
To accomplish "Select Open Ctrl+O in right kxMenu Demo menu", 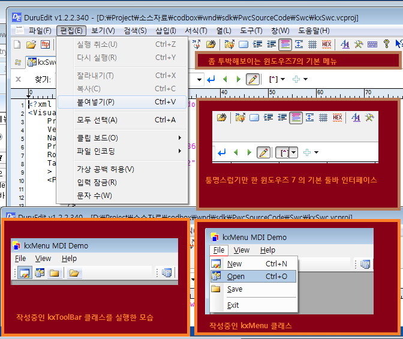I will (254, 277).
